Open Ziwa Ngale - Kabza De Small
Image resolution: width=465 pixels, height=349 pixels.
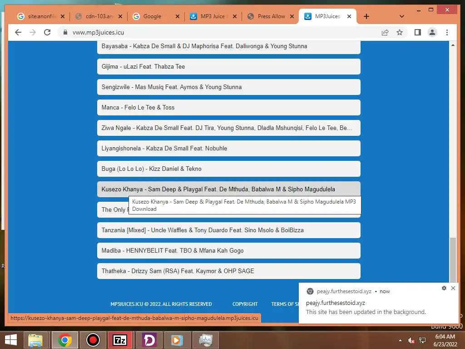tap(229, 128)
